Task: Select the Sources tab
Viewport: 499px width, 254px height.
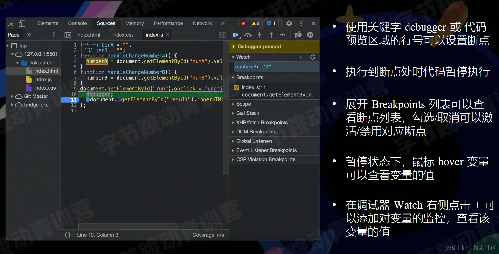Action: coord(106,23)
